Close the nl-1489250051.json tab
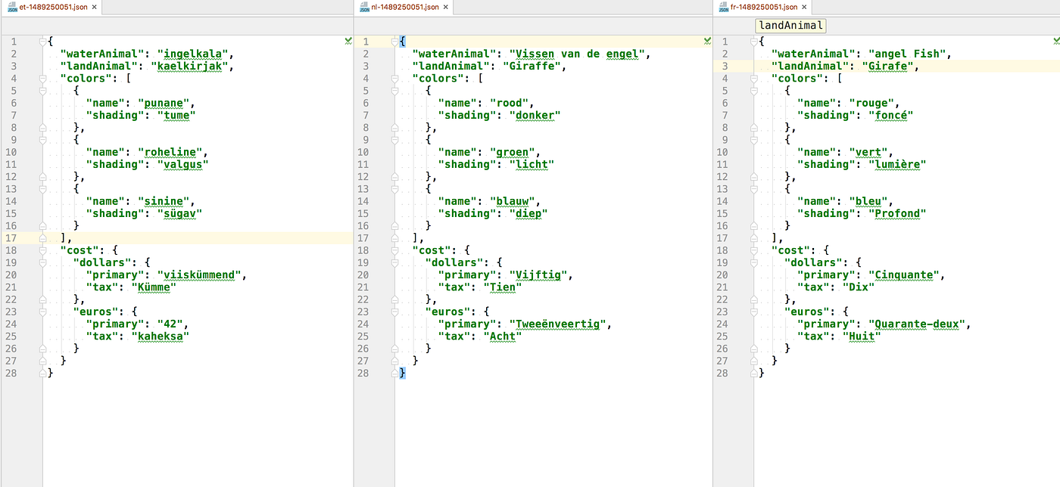This screenshot has height=487, width=1060. point(445,7)
